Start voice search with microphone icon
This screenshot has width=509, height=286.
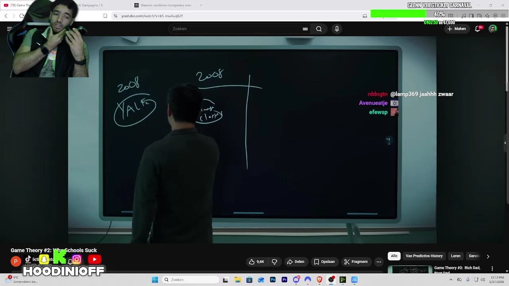pos(337,29)
